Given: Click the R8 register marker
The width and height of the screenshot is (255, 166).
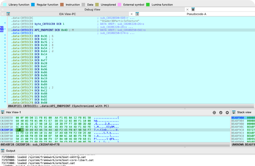Looking at the screenshot, I should pos(2,30).
